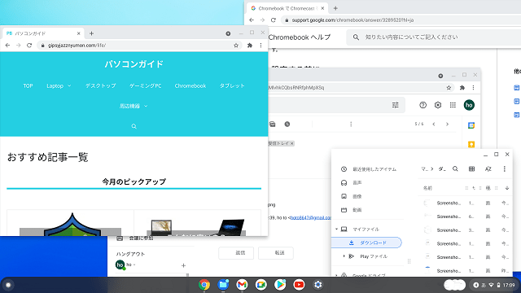Image resolution: width=521 pixels, height=293 pixels.
Task: Expand the Play ファイル tree arrow
Action: [x=344, y=256]
